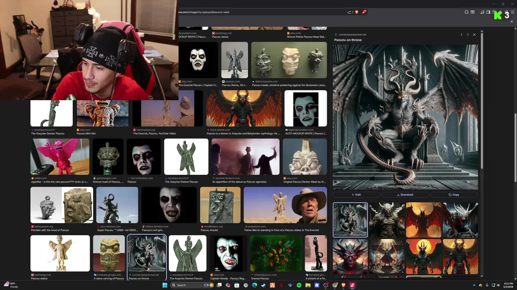The width and height of the screenshot is (517, 290).
Task: Close the Pazuzu on throne preview panel
Action: 474,35
